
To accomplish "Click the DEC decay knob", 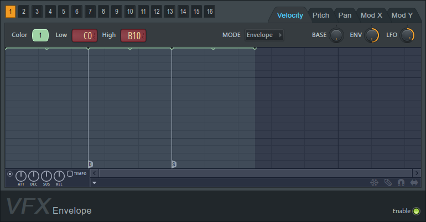I will tap(34, 176).
